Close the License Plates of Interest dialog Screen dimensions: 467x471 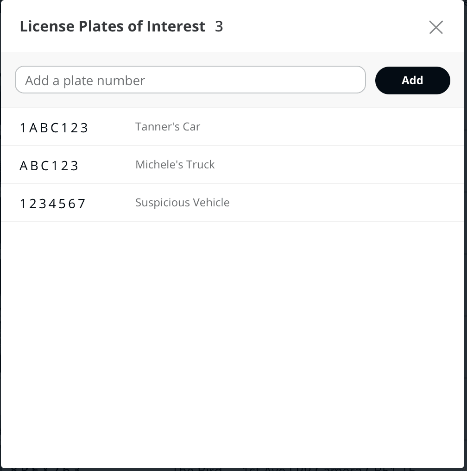tap(436, 27)
